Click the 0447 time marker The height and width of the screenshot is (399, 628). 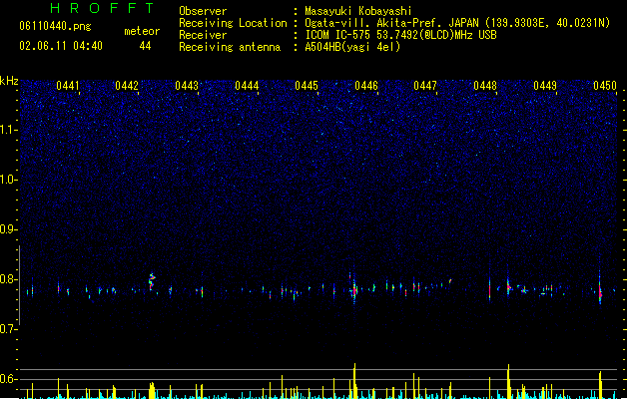[x=425, y=86]
